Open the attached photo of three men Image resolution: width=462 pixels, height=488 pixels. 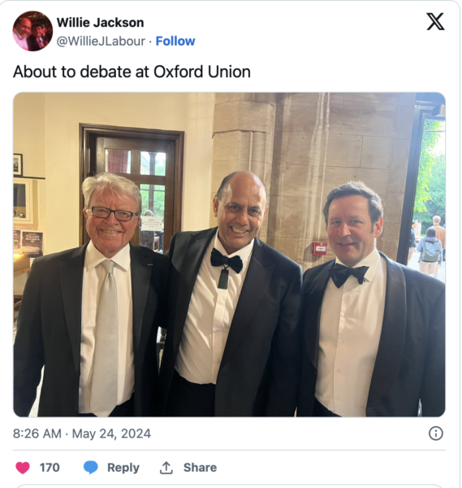coord(229,255)
